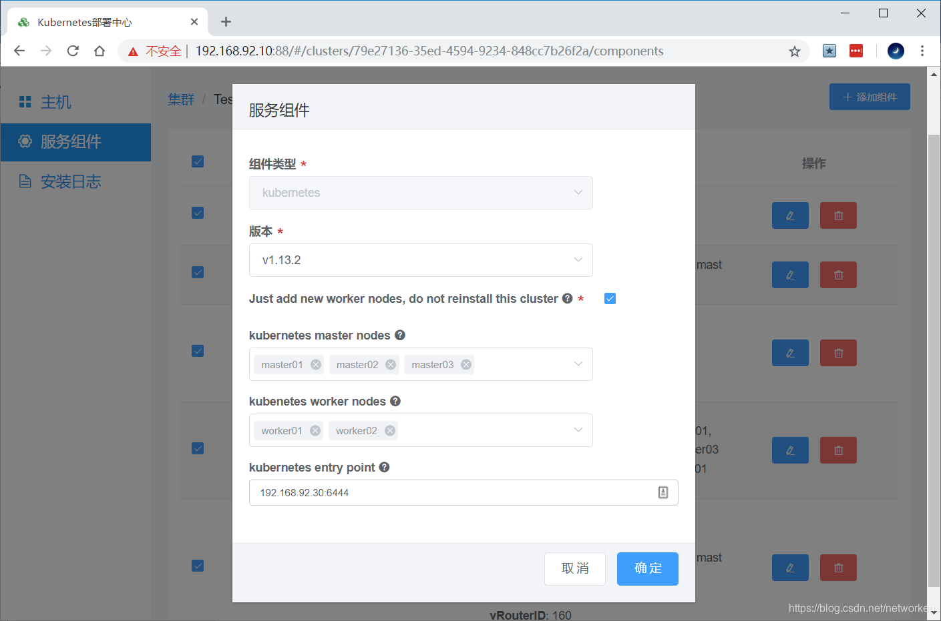
Task: Bookmark this page with the star icon
Action: (x=794, y=51)
